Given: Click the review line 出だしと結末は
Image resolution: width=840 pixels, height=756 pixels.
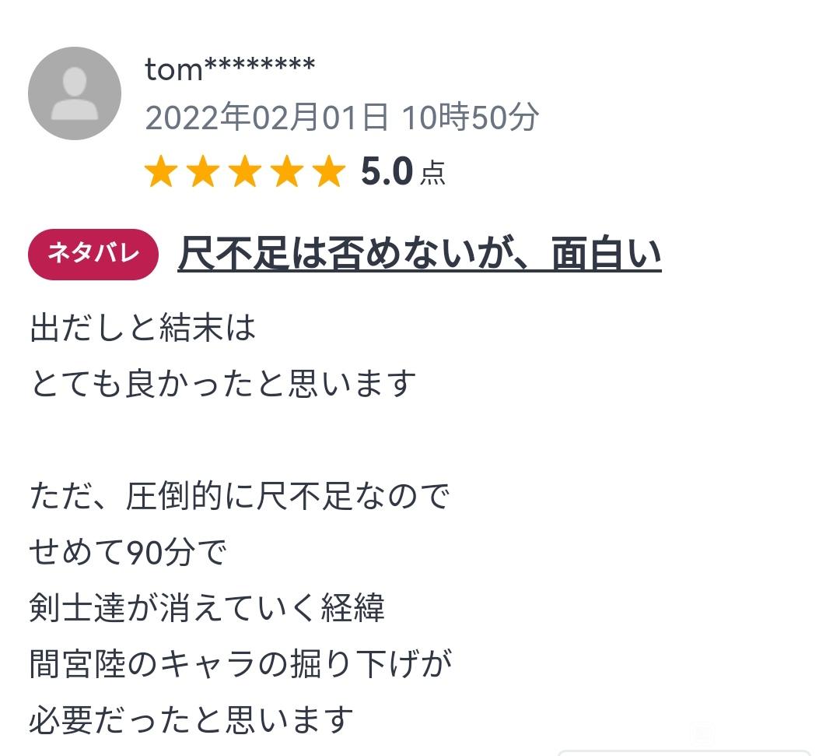Looking at the screenshot, I should coord(142,328).
